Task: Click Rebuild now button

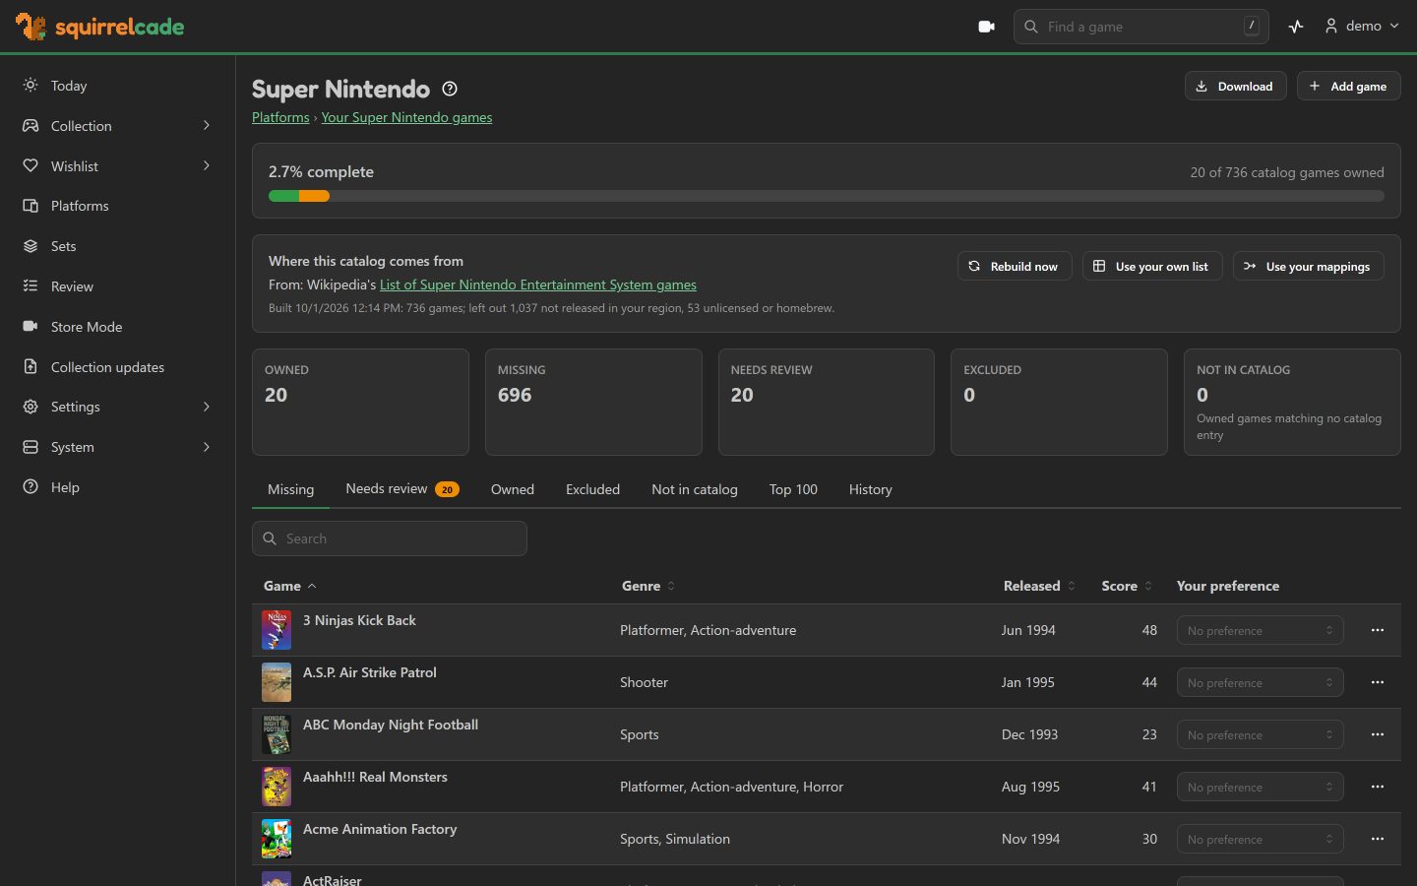Action: [1015, 266]
